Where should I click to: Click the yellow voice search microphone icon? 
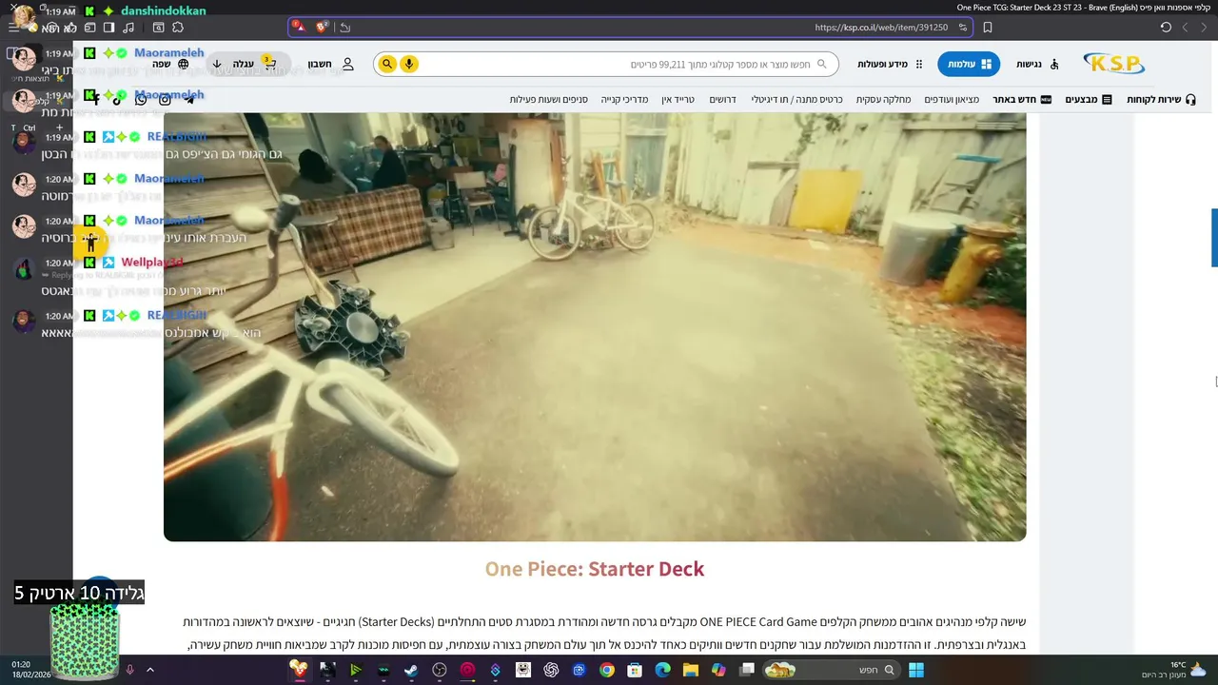409,64
